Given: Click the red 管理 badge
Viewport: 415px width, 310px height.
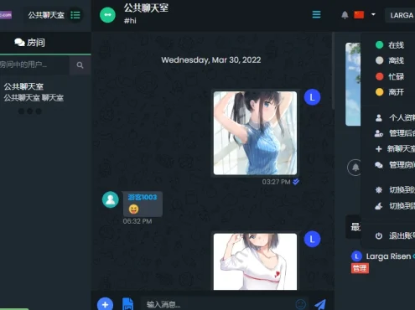Looking at the screenshot, I should (360, 268).
